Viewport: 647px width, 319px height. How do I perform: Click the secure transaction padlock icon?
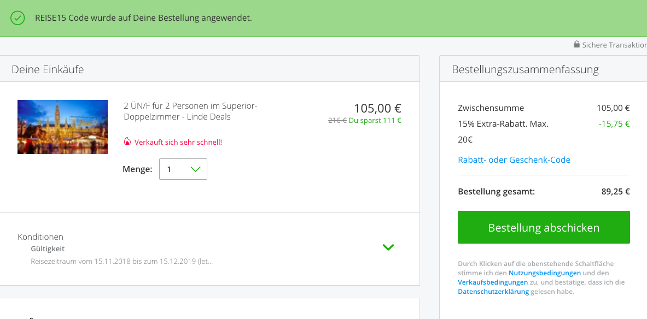[576, 44]
